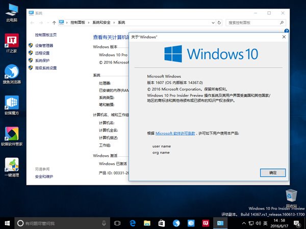Image resolution: width=306 pixels, height=229 pixels.
Task: Open Task View on the taskbar
Action: coord(117,223)
